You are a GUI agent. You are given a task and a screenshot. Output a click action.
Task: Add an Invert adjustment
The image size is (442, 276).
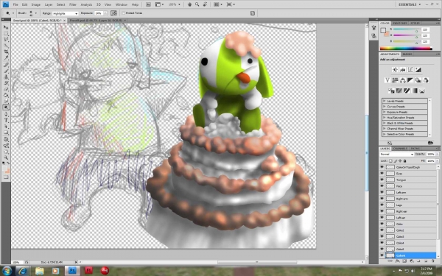(x=391, y=91)
